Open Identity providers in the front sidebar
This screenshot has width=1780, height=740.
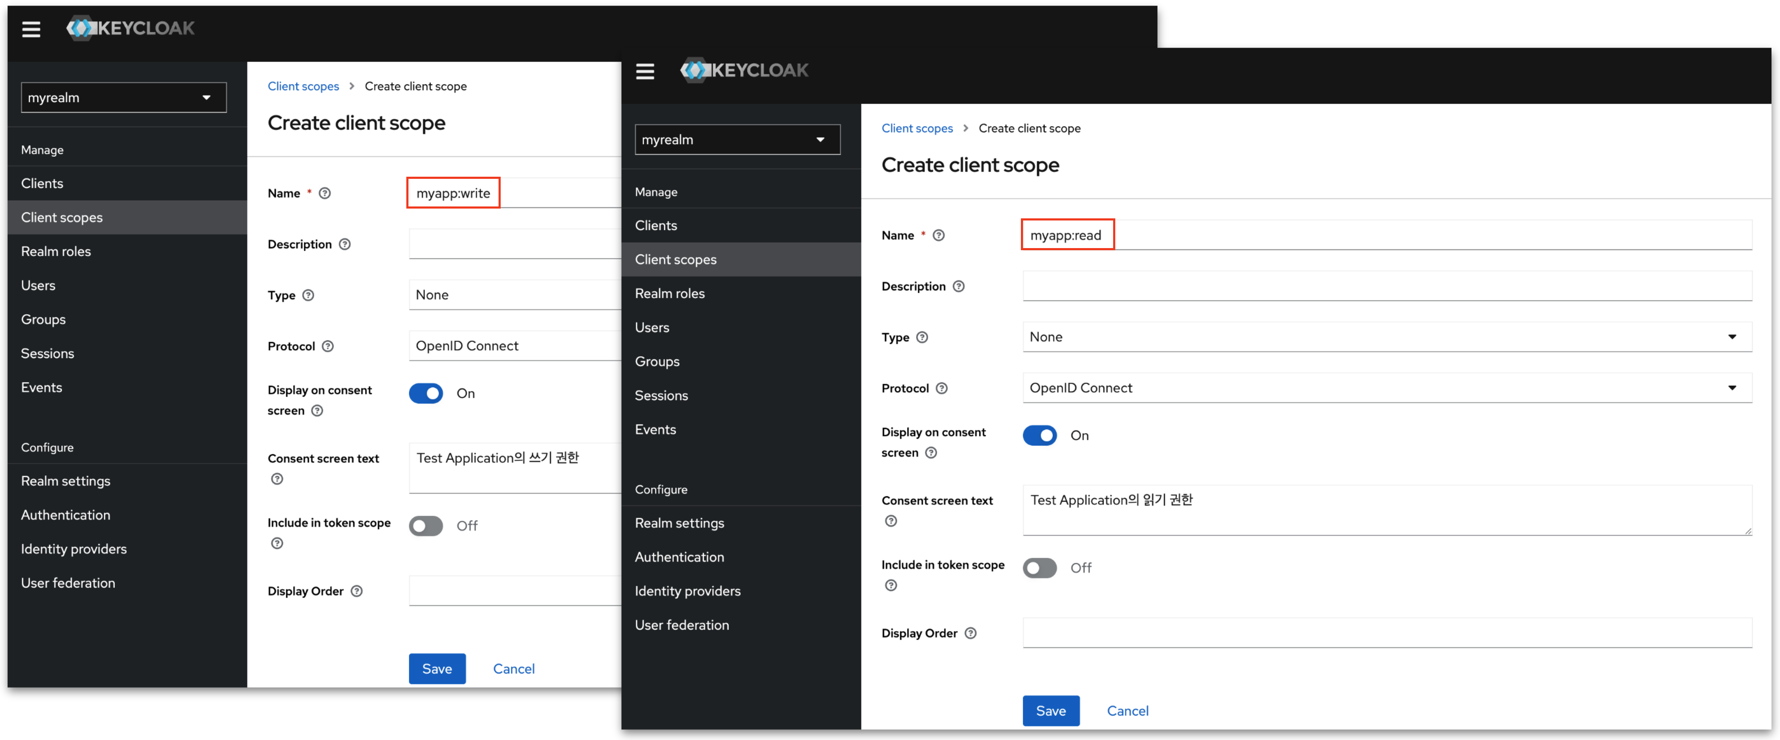click(x=687, y=591)
